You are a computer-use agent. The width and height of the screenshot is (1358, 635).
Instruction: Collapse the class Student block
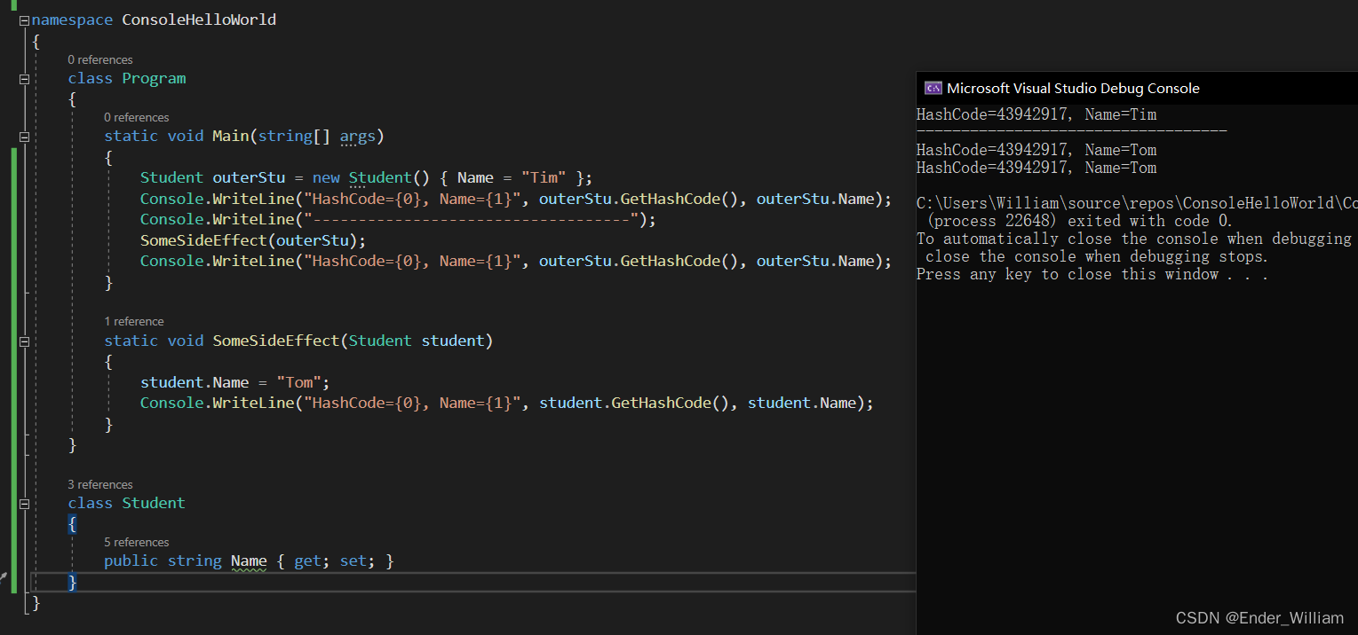[x=24, y=504]
